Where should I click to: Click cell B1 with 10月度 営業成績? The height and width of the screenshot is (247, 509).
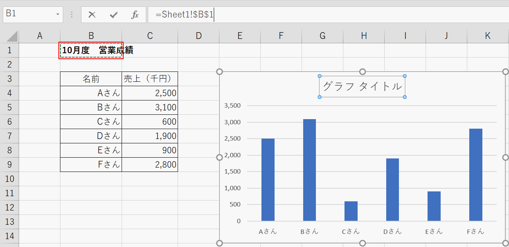coord(91,50)
